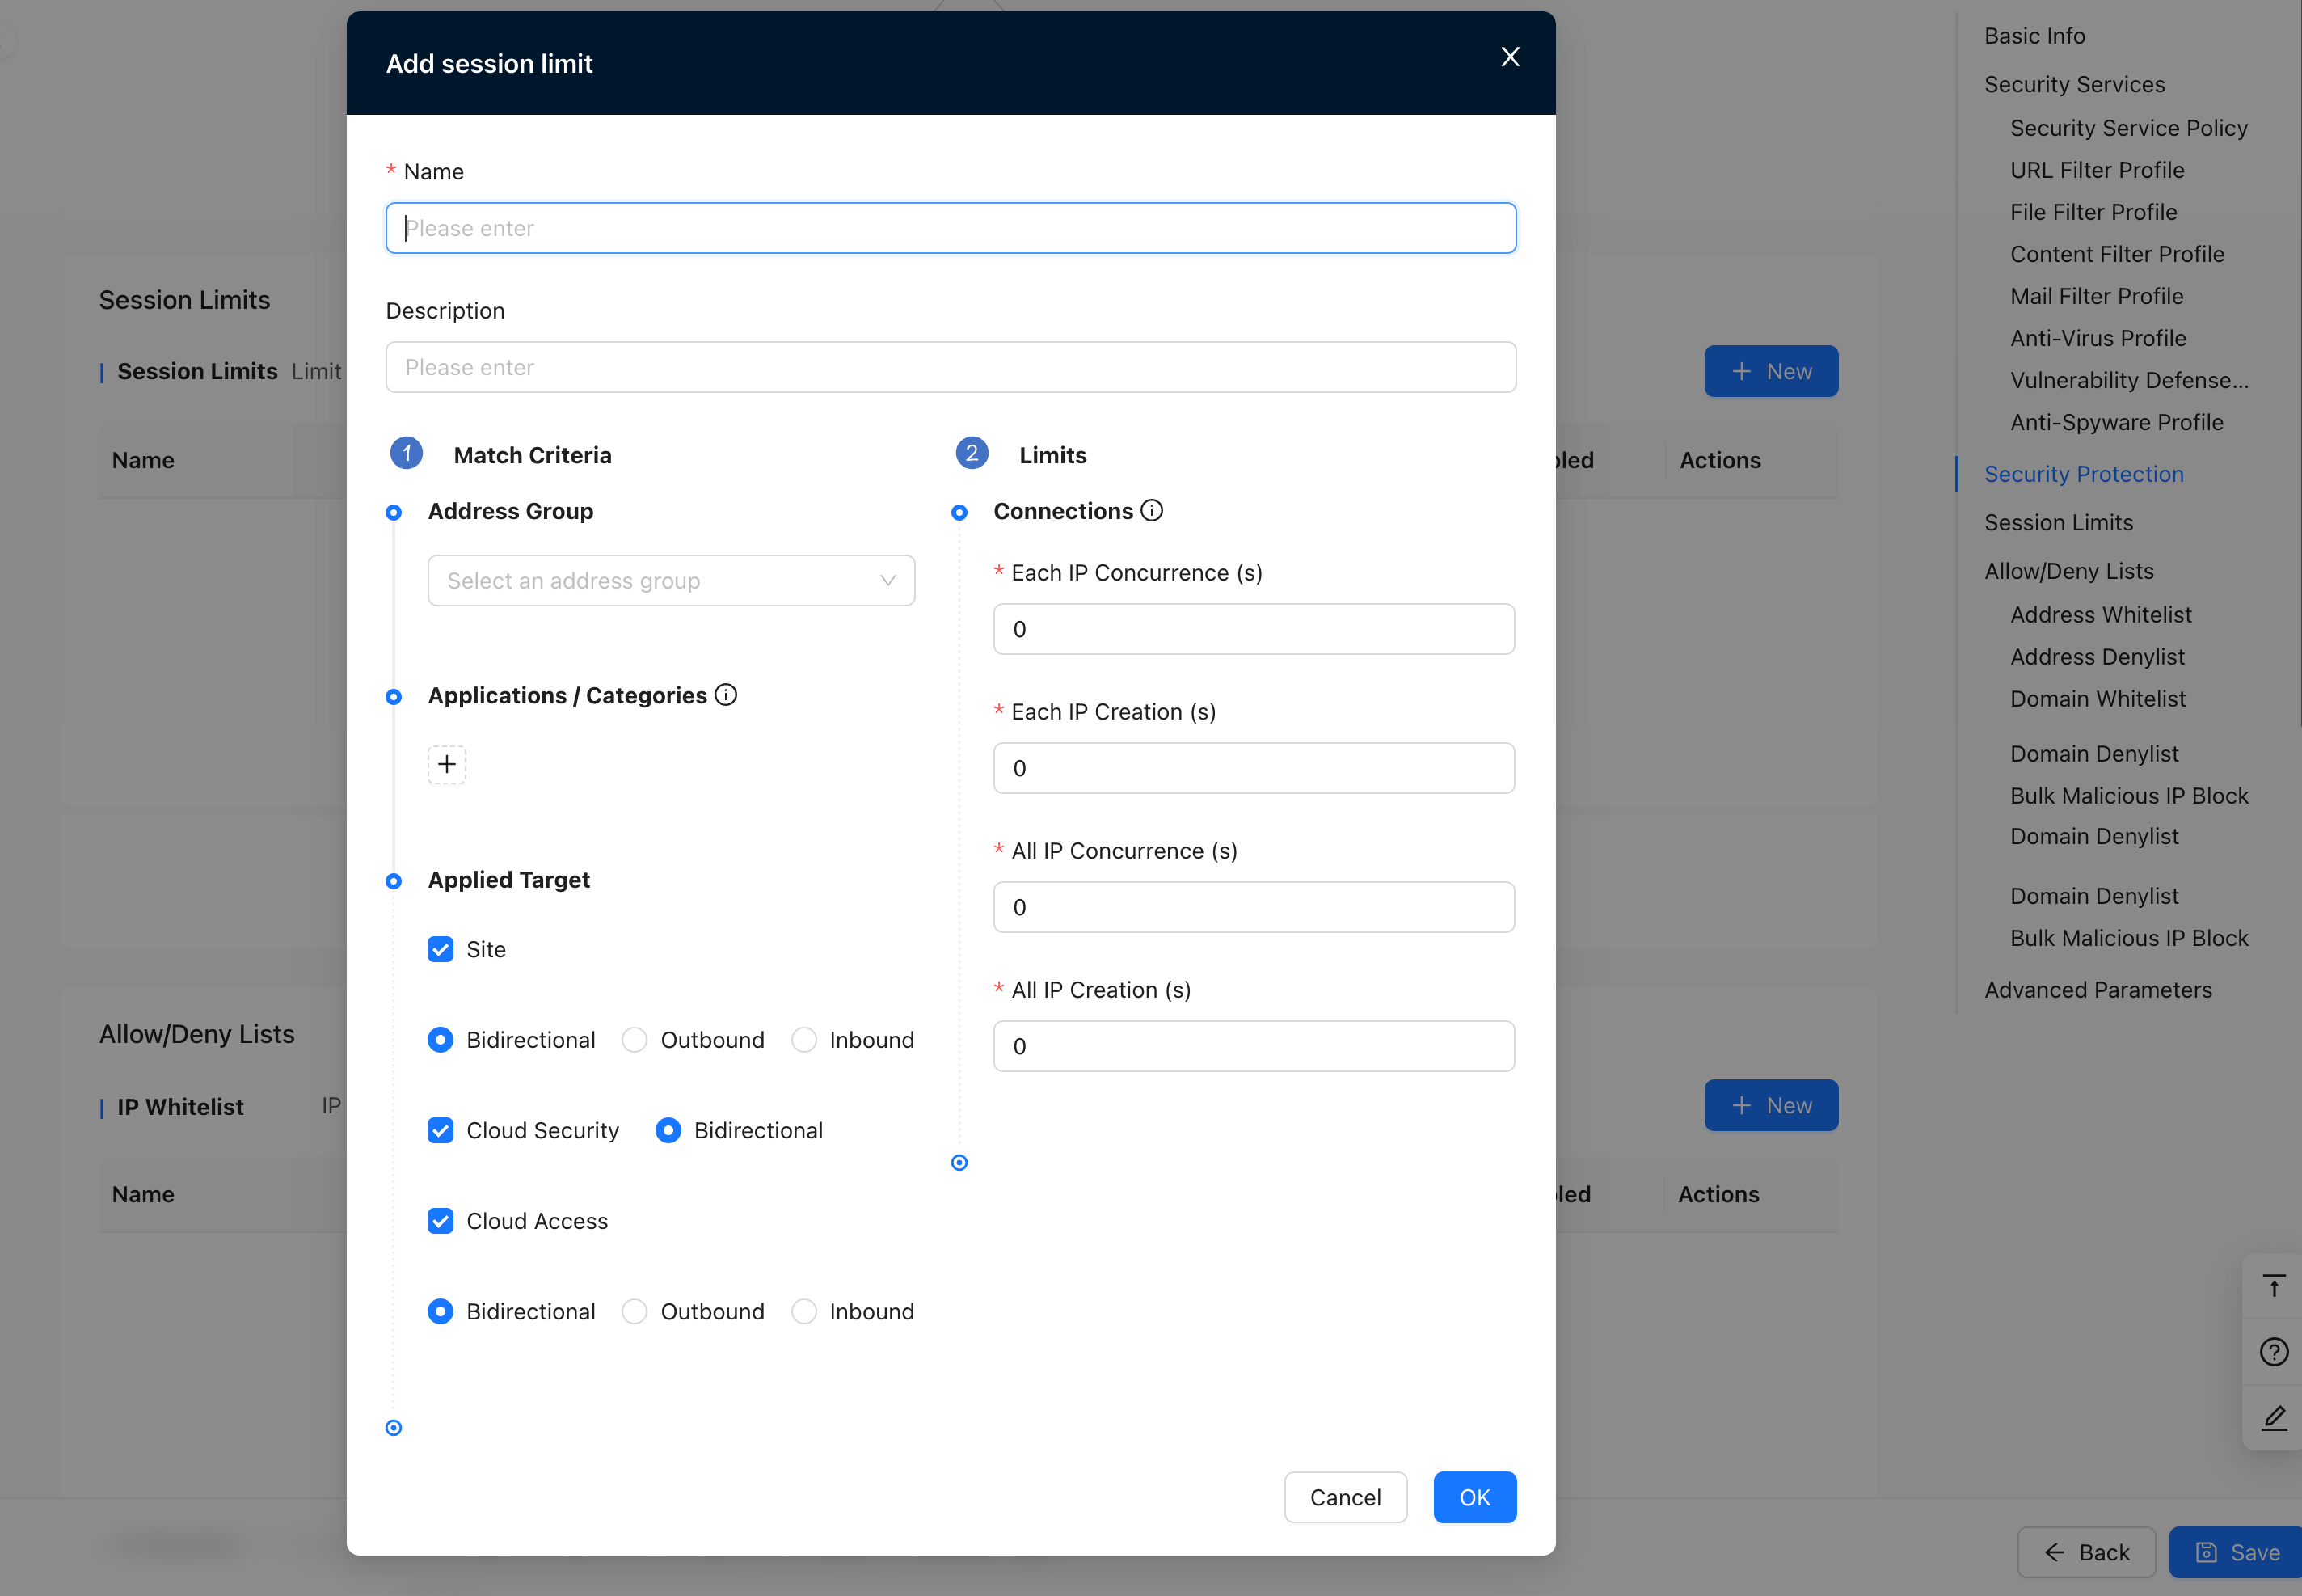The height and width of the screenshot is (1596, 2302).
Task: Select Outbound radio under Cloud Access
Action: 634,1311
